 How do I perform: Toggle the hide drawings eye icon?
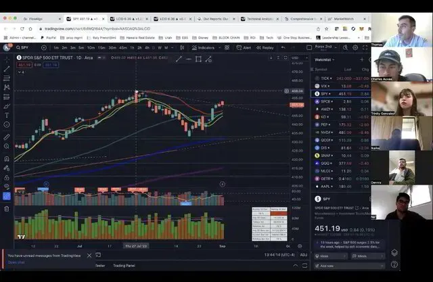(7, 187)
